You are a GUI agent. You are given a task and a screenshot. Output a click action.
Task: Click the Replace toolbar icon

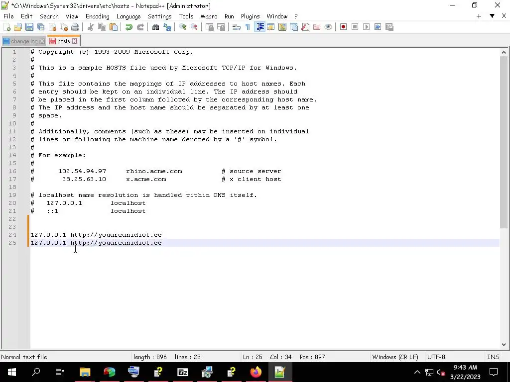(x=167, y=27)
